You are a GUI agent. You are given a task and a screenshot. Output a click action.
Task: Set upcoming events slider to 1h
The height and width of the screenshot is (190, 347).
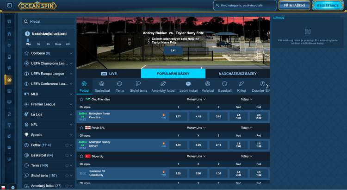point(38,44)
